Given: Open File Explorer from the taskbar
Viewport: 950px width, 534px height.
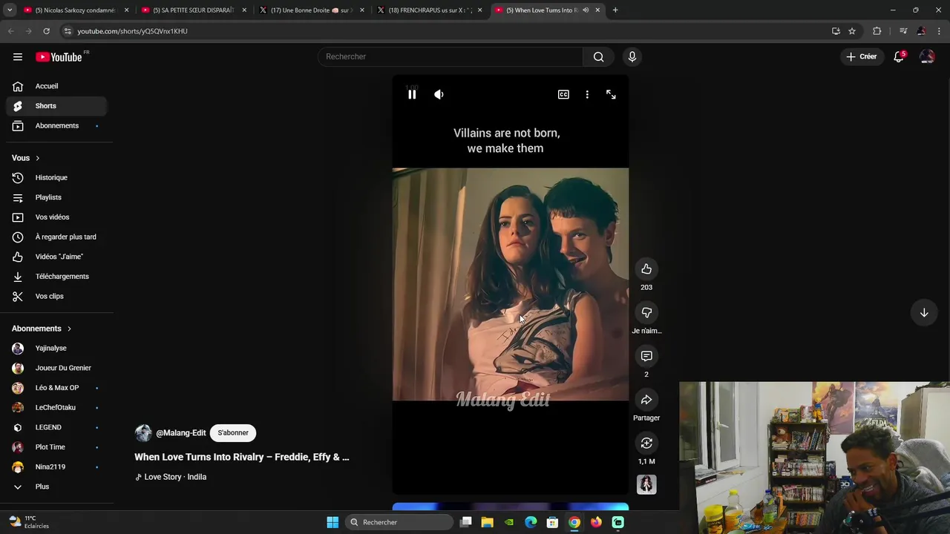Looking at the screenshot, I should (487, 522).
